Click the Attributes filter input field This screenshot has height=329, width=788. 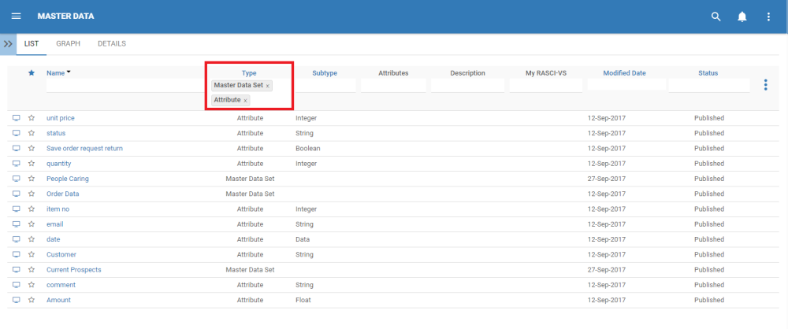(393, 85)
